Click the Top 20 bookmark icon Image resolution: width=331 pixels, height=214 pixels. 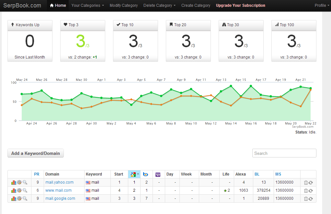pyautogui.click(x=171, y=25)
